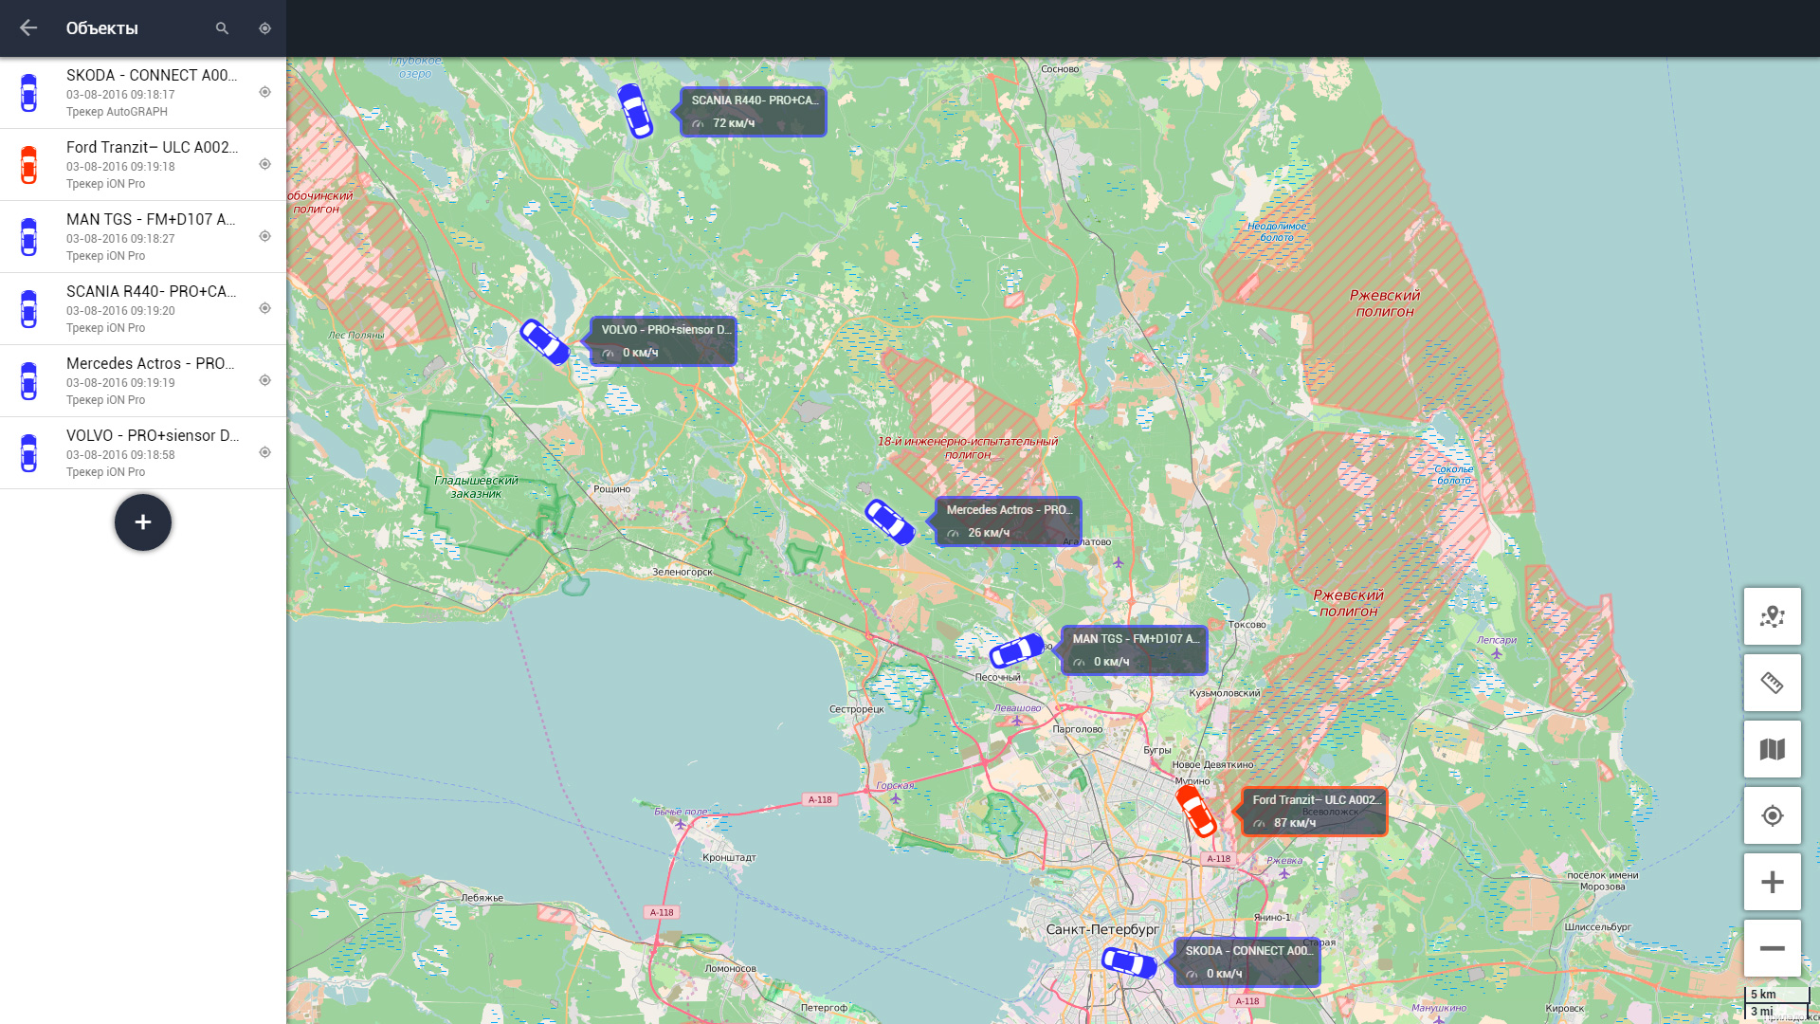Locate VOLVO - PRO+siensor on map
This screenshot has height=1024, width=1820.
pyautogui.click(x=265, y=452)
